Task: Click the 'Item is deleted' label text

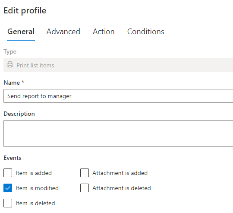Action: (x=35, y=203)
